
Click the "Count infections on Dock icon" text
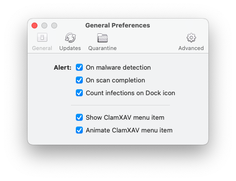click(131, 93)
